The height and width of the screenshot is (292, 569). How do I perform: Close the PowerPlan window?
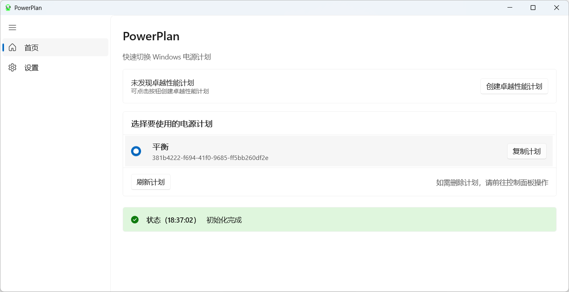pos(556,8)
